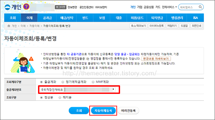Open the 이체 main menu tab

click(29, 18)
